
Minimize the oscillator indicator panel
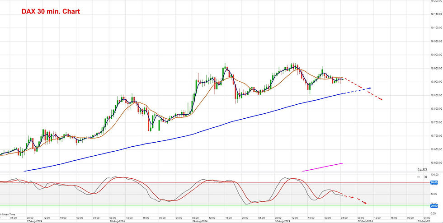point(419,177)
